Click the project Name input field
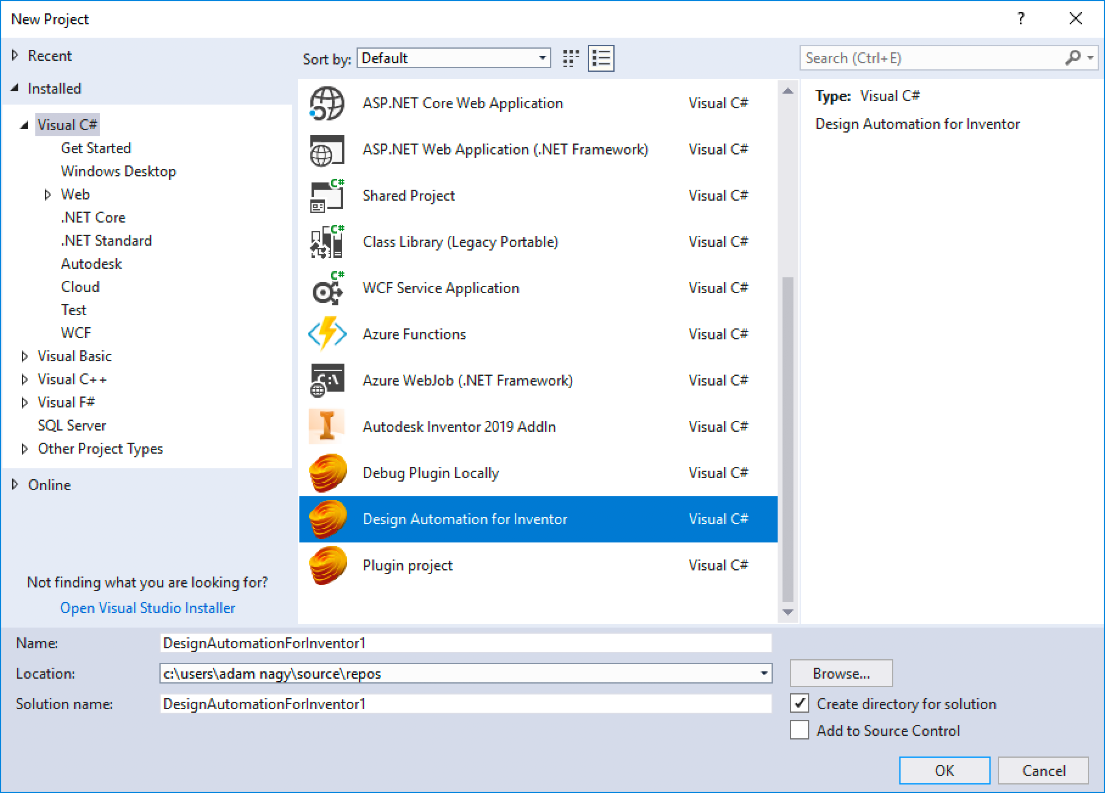Screen dimensions: 1105x793 tap(466, 643)
